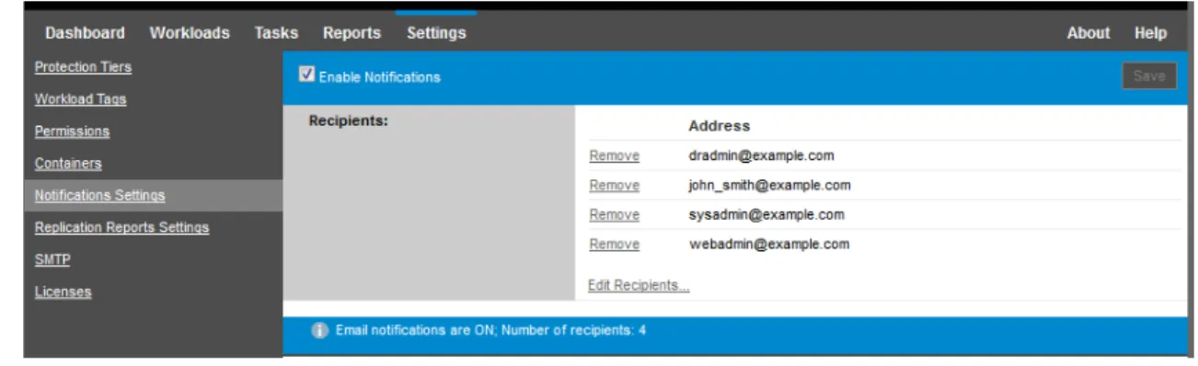Screen dimensions: 1198x366
Task: Go to Permissions settings
Action: (72, 132)
